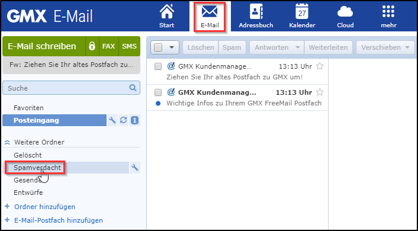Open email 'Wichtige Infos zu Ihrem GMX FreeMail Postfach'

pos(237,98)
